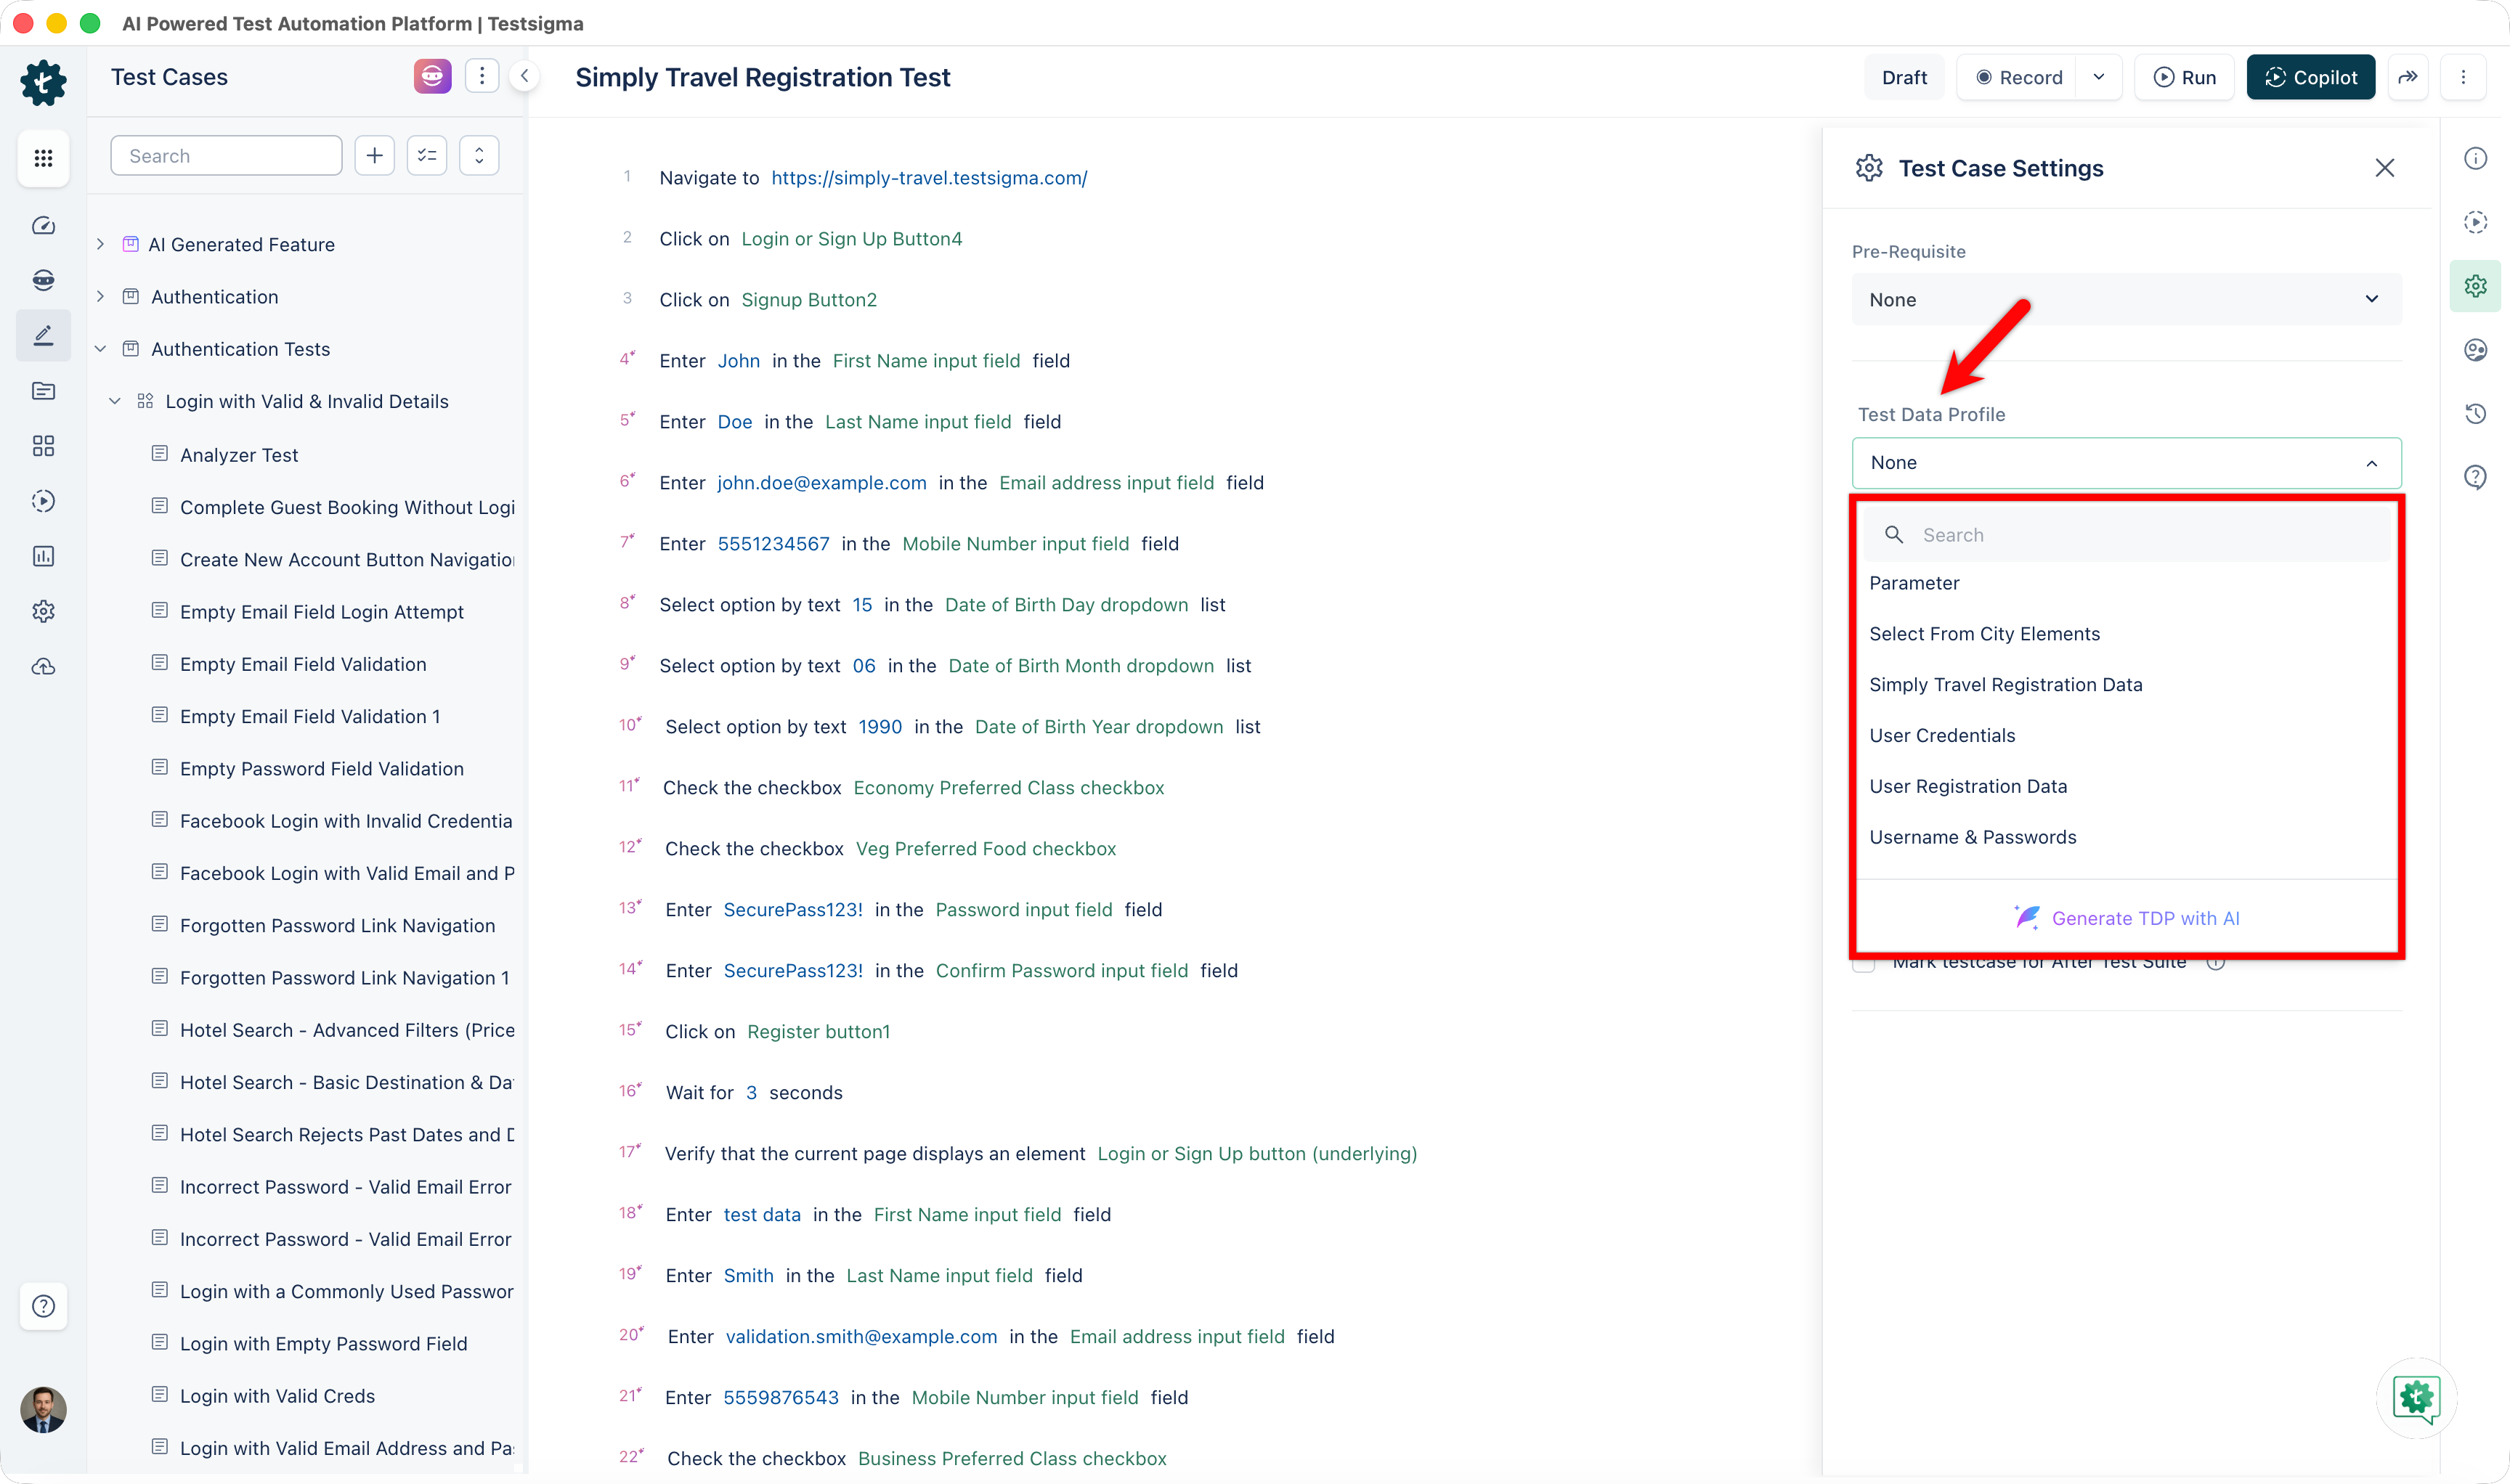
Task: Expand the AI Generated Feature folder
Action: click(x=100, y=244)
